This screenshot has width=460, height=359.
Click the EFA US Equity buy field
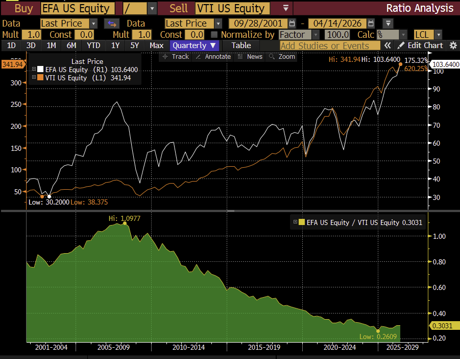tap(78, 9)
